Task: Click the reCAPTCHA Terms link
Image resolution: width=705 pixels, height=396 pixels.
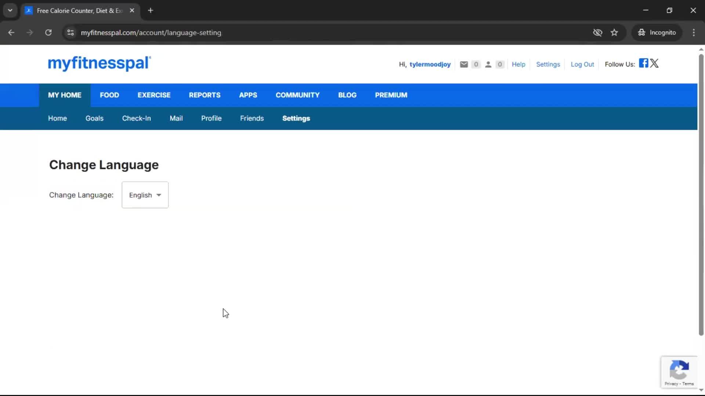Action: click(688, 384)
